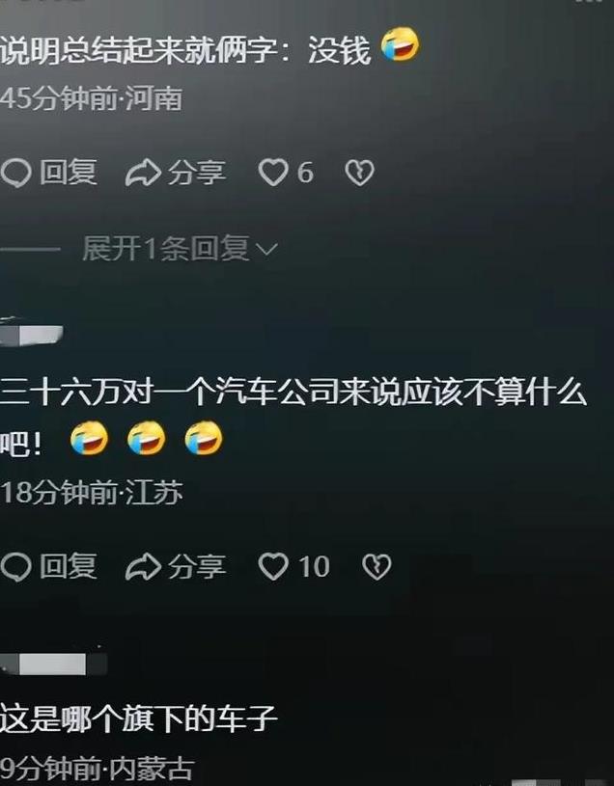Viewport: 614px width, 786px height.
Task: Click 回复 text under the 三十六万 comment
Action: pos(69,566)
